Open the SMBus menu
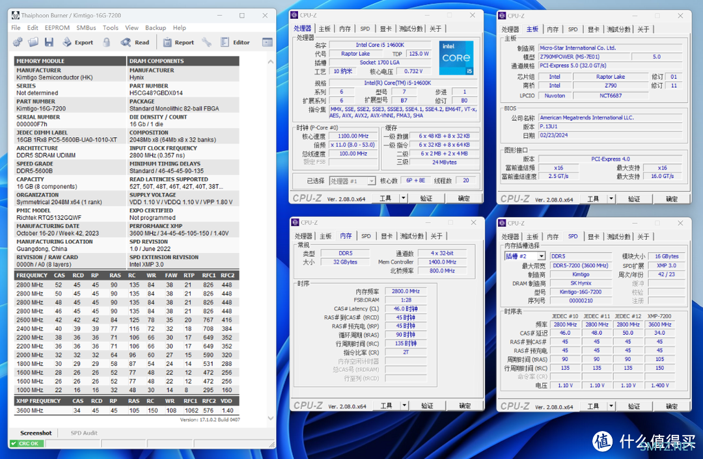This screenshot has width=703, height=459. (86, 28)
